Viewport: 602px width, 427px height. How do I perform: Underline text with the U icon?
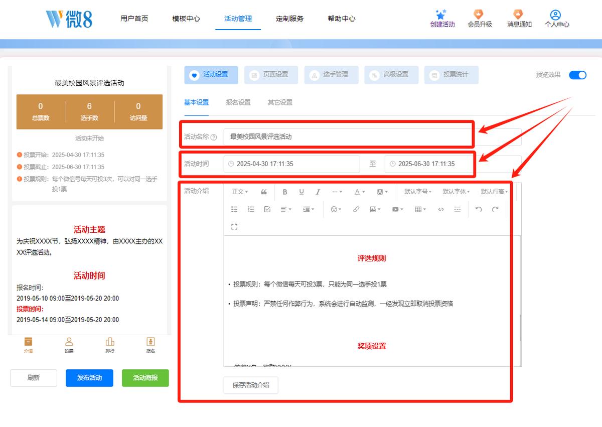(302, 192)
